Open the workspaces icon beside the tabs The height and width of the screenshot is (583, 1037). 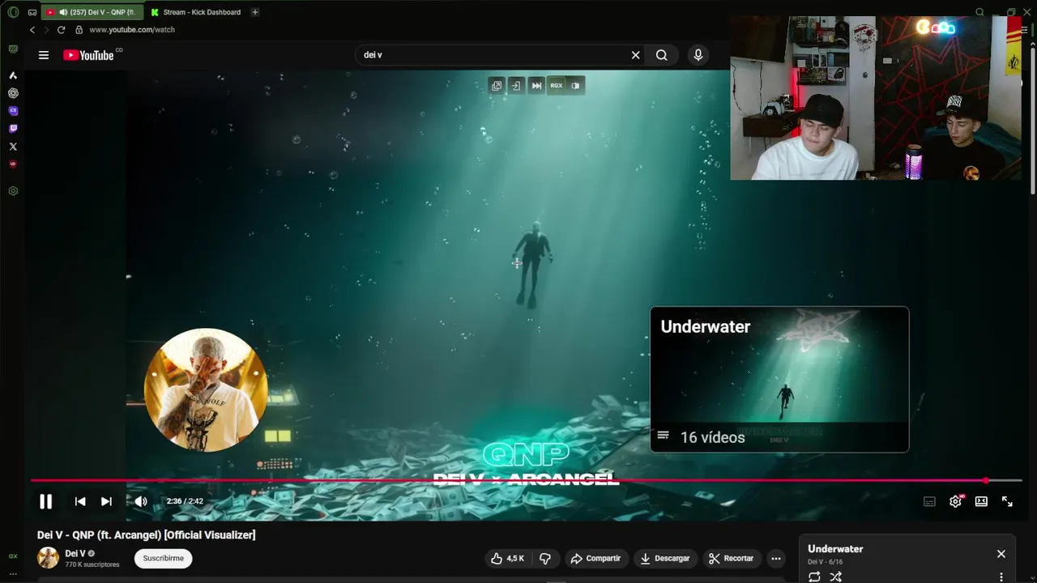coord(32,12)
